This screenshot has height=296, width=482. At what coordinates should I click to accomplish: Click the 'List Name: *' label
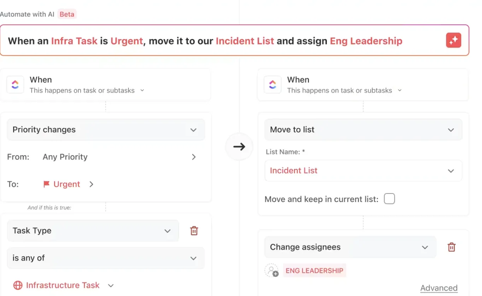pos(285,152)
